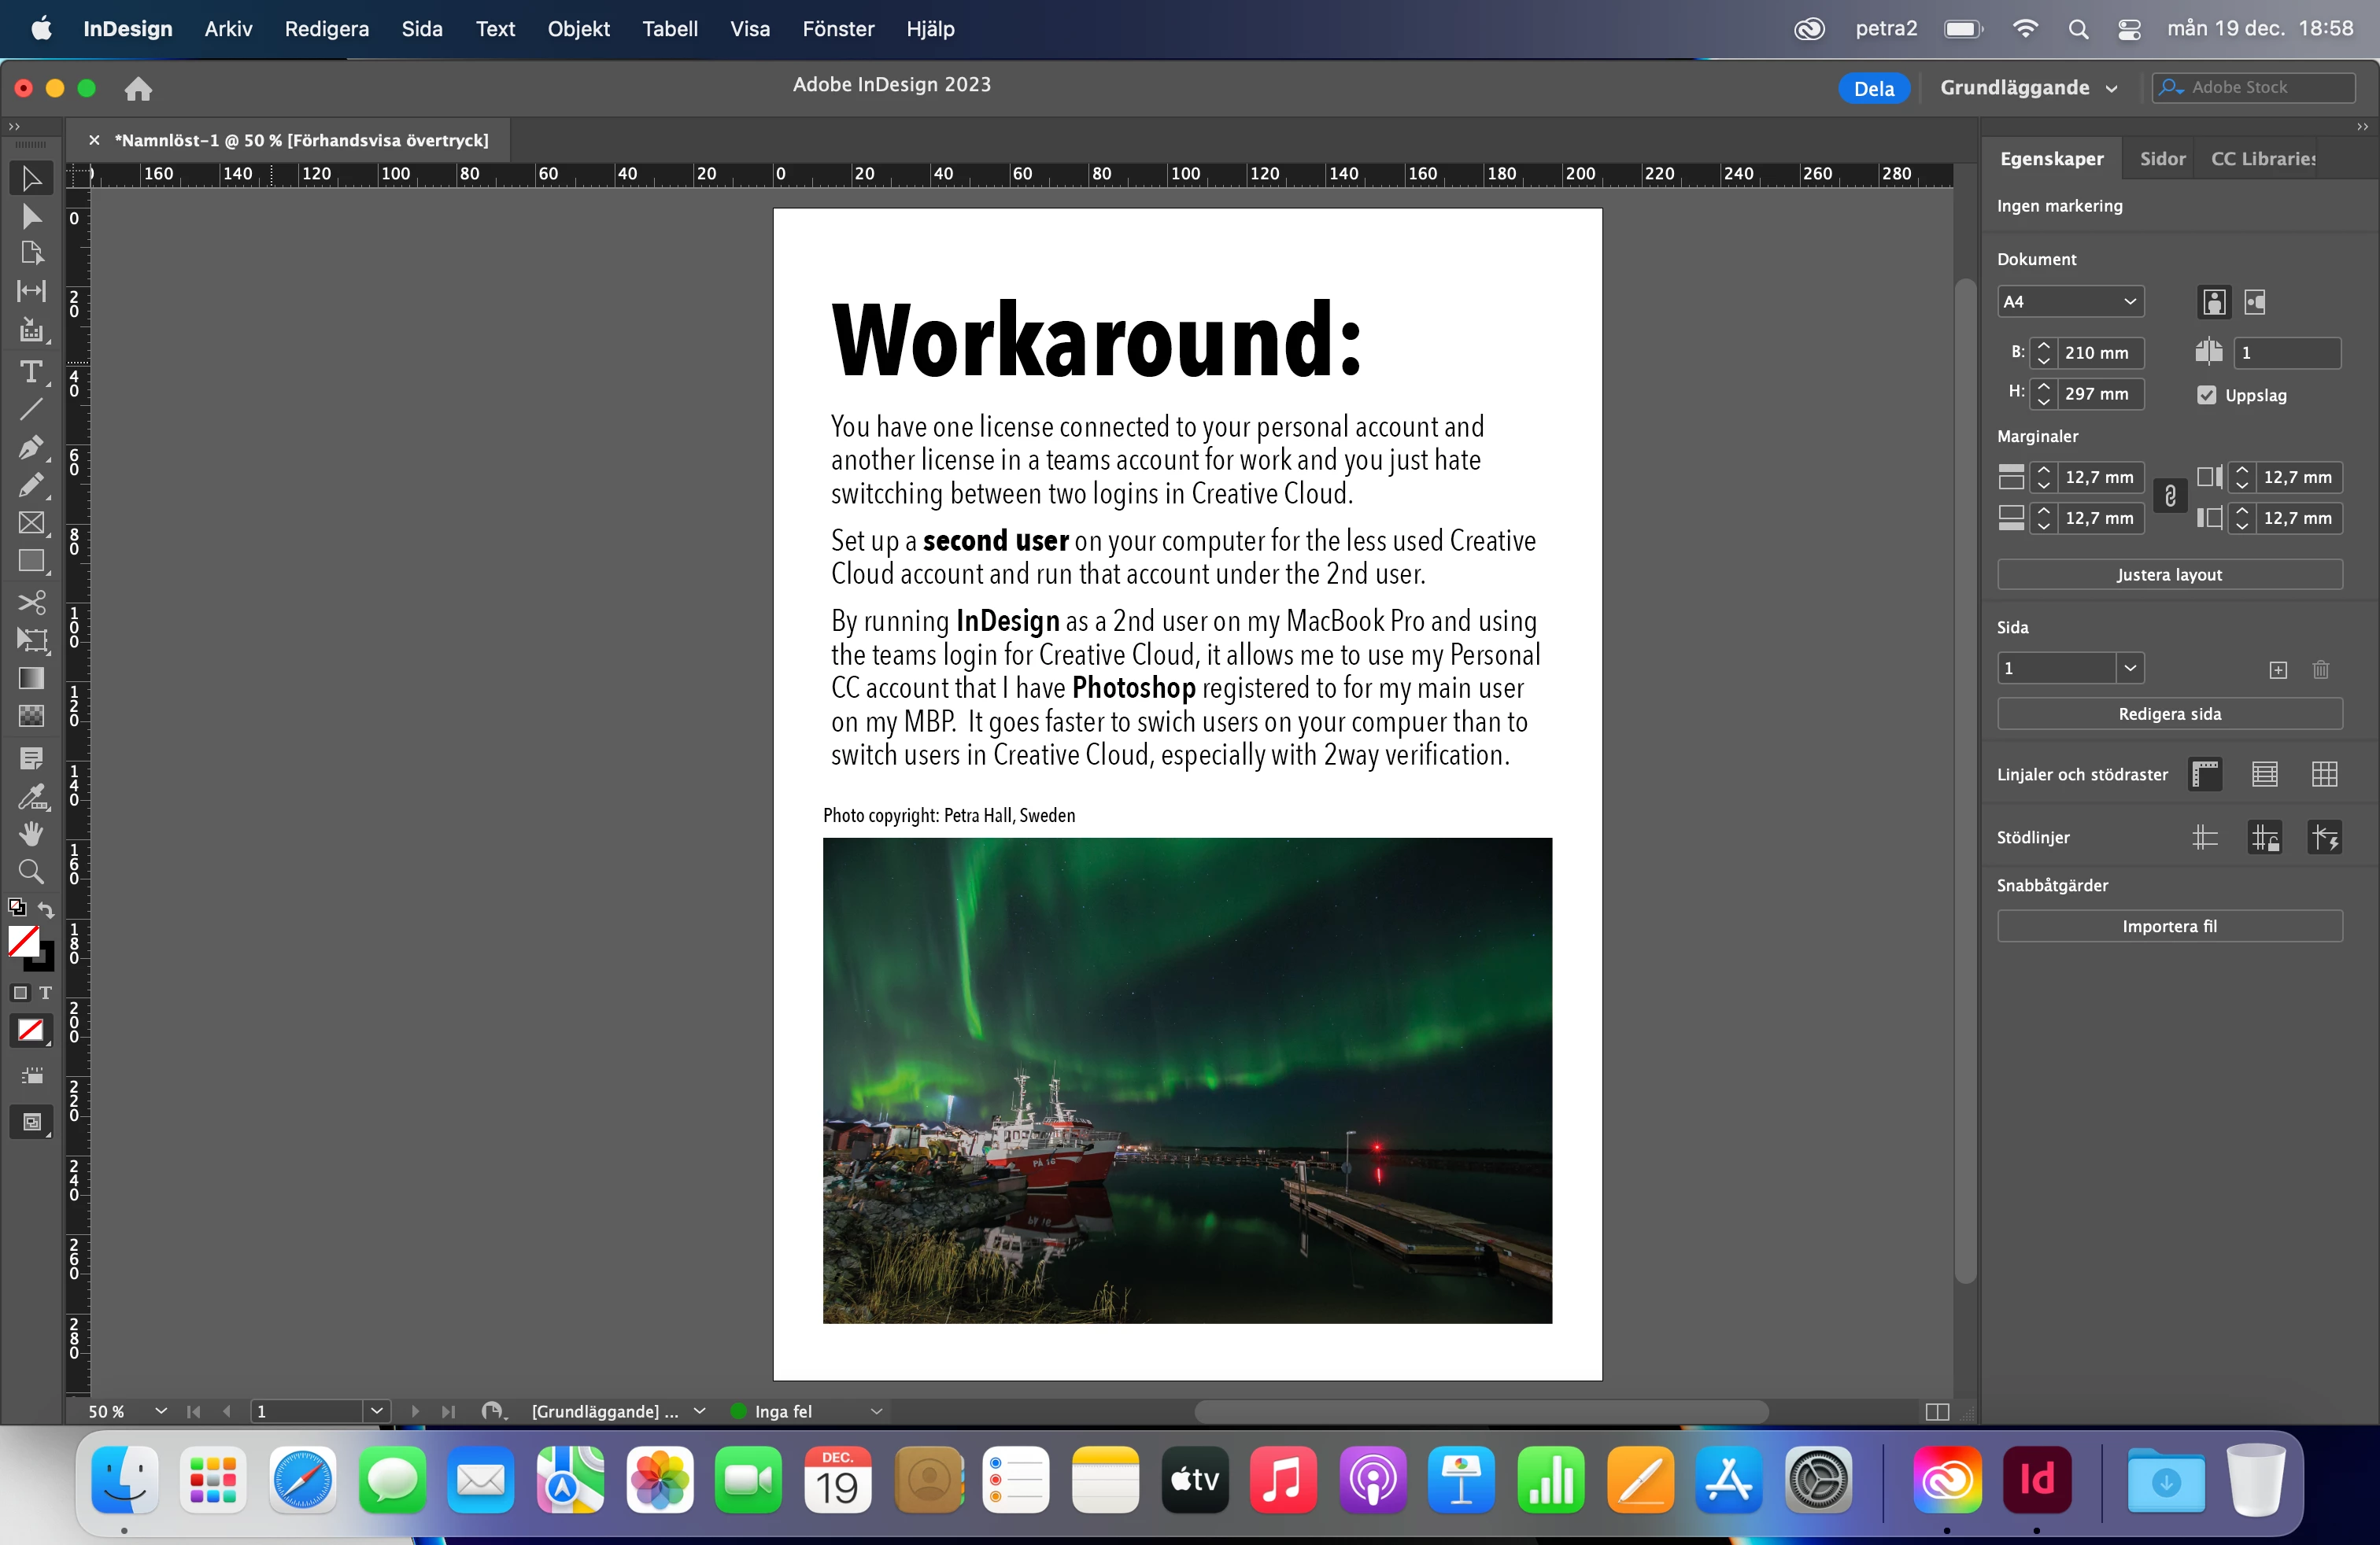Viewport: 2380px width, 1545px height.
Task: Select the Hand tool
Action: tap(31, 833)
